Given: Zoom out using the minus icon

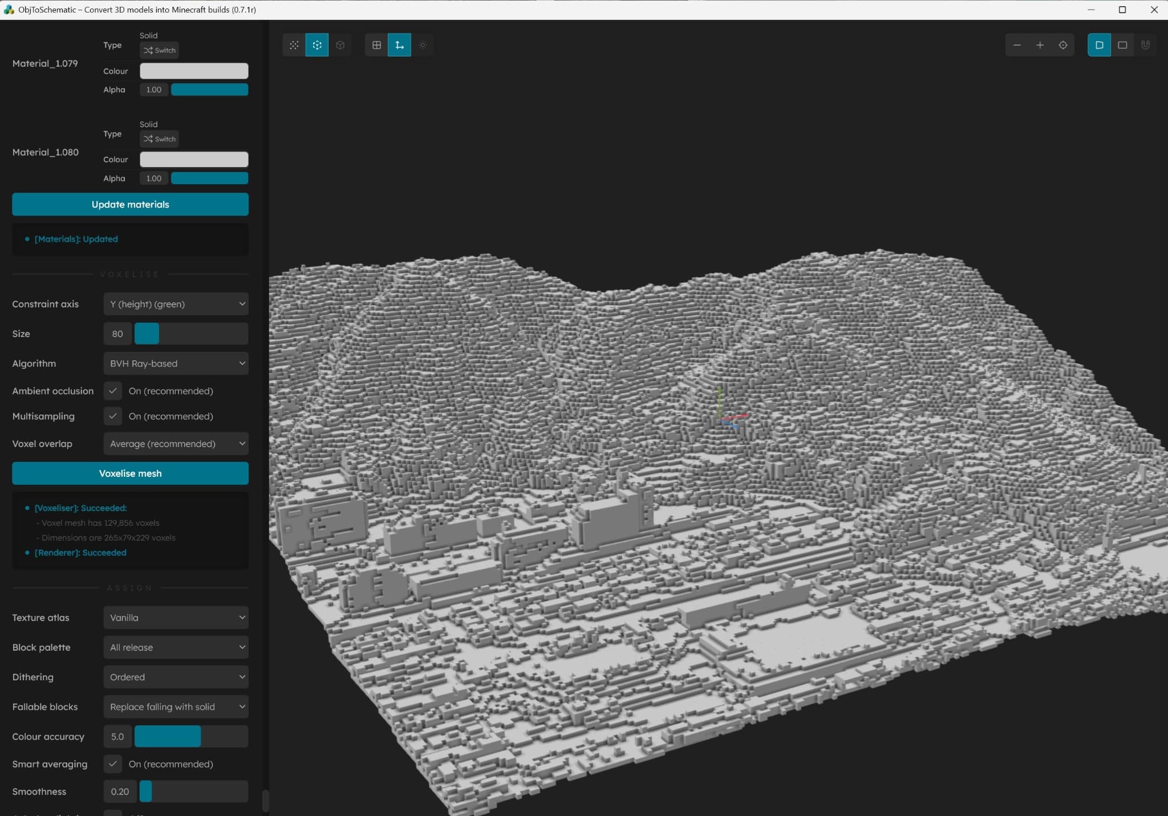Looking at the screenshot, I should (x=1017, y=45).
